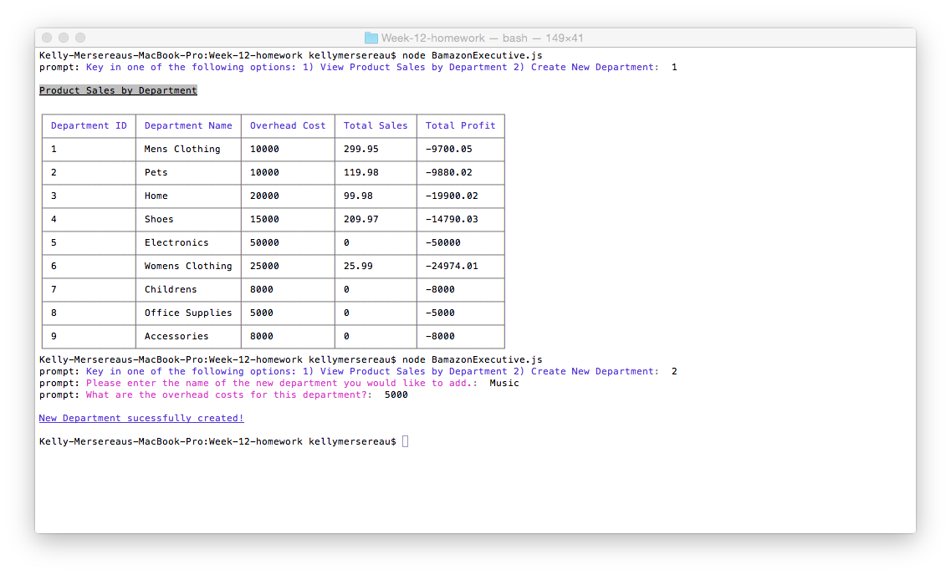Click the total profit value -9700.05
Image resolution: width=951 pixels, height=575 pixels.
449,149
